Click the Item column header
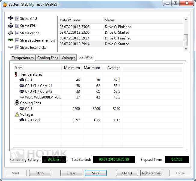The width and height of the screenshot is (196, 181). [38, 68]
